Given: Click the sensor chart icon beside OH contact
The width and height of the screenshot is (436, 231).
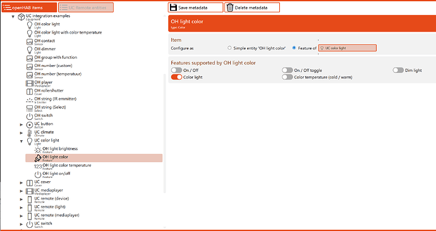Looking at the screenshot, I should tap(30, 42).
